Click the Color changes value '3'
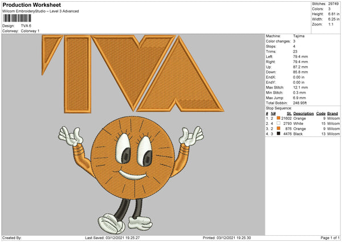 point(294,41)
